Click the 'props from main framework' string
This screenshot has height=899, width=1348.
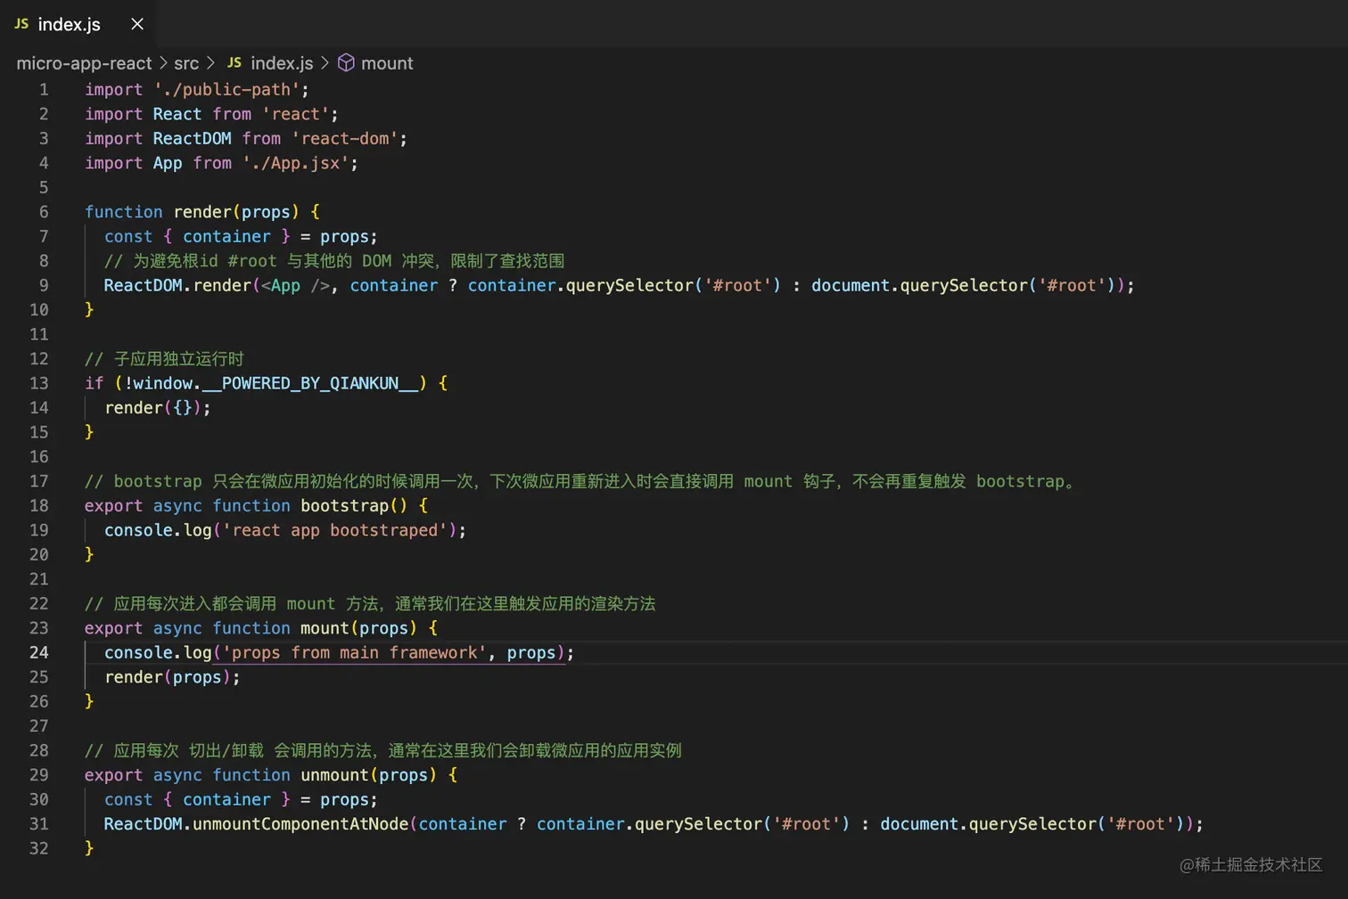coord(354,653)
